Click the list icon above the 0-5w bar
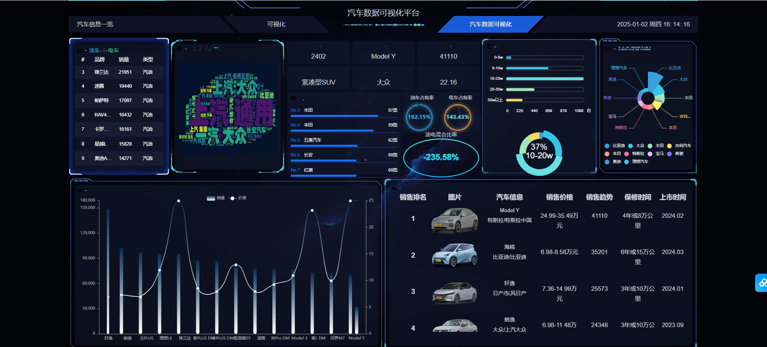The height and width of the screenshot is (347, 767). [x=489, y=47]
